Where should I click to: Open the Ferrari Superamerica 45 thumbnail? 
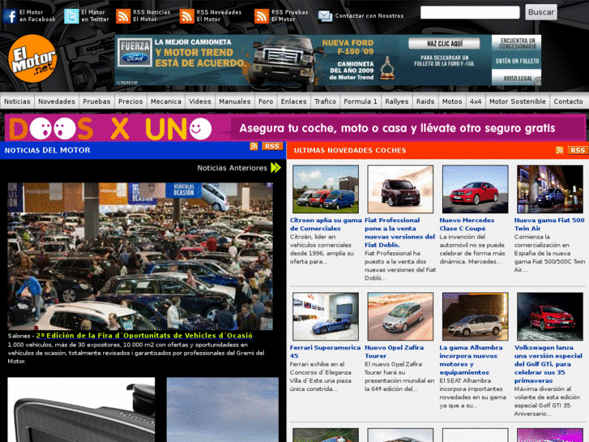(x=326, y=316)
